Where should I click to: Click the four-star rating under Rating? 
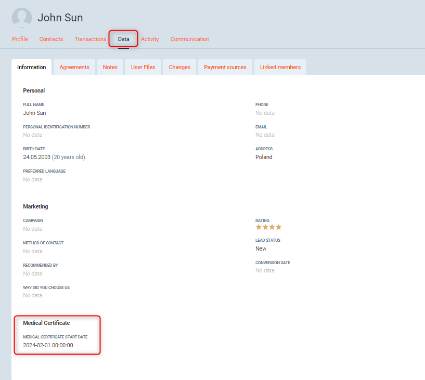point(268,227)
